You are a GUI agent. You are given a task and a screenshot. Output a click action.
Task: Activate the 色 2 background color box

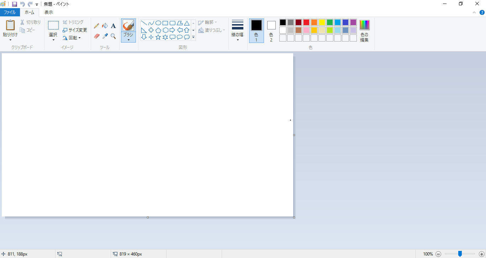[271, 30]
